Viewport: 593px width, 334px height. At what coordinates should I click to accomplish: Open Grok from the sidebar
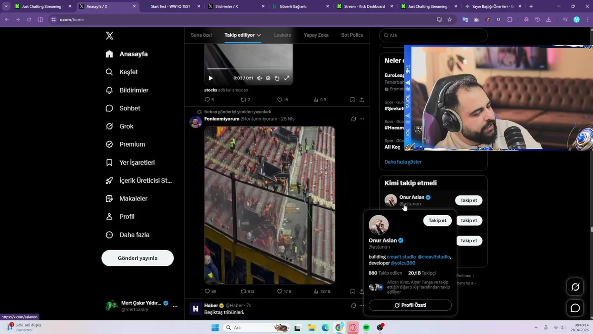120,126
